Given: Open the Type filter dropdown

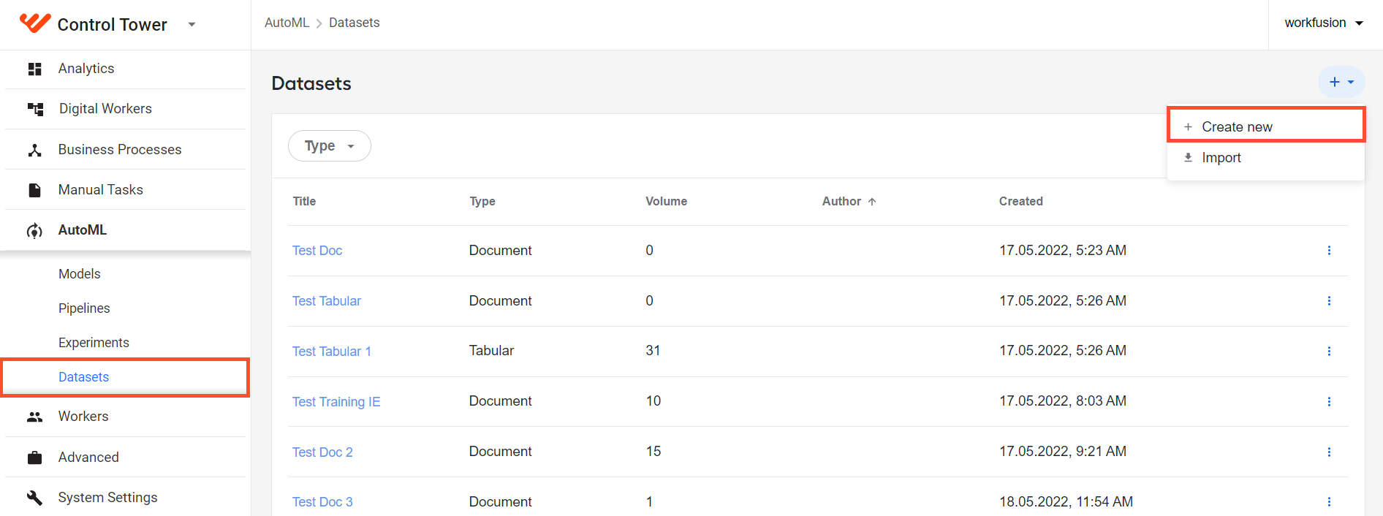Looking at the screenshot, I should coord(329,146).
